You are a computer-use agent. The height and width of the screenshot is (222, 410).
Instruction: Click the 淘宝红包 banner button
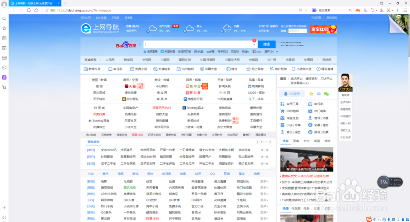click(x=323, y=29)
